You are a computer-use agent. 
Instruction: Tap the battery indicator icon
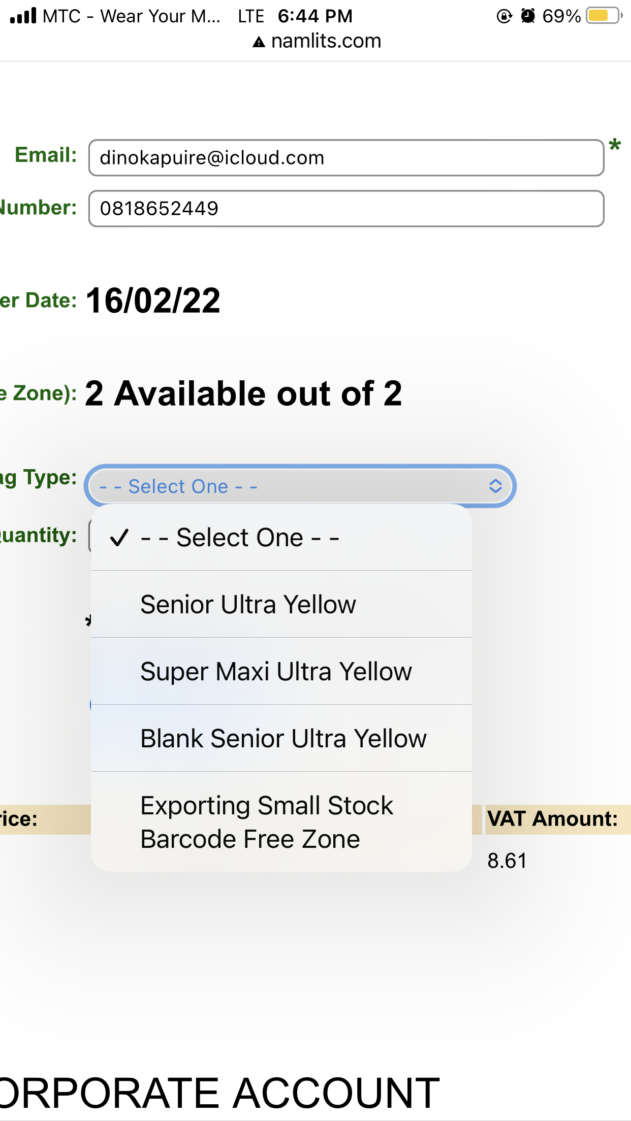coord(604,16)
